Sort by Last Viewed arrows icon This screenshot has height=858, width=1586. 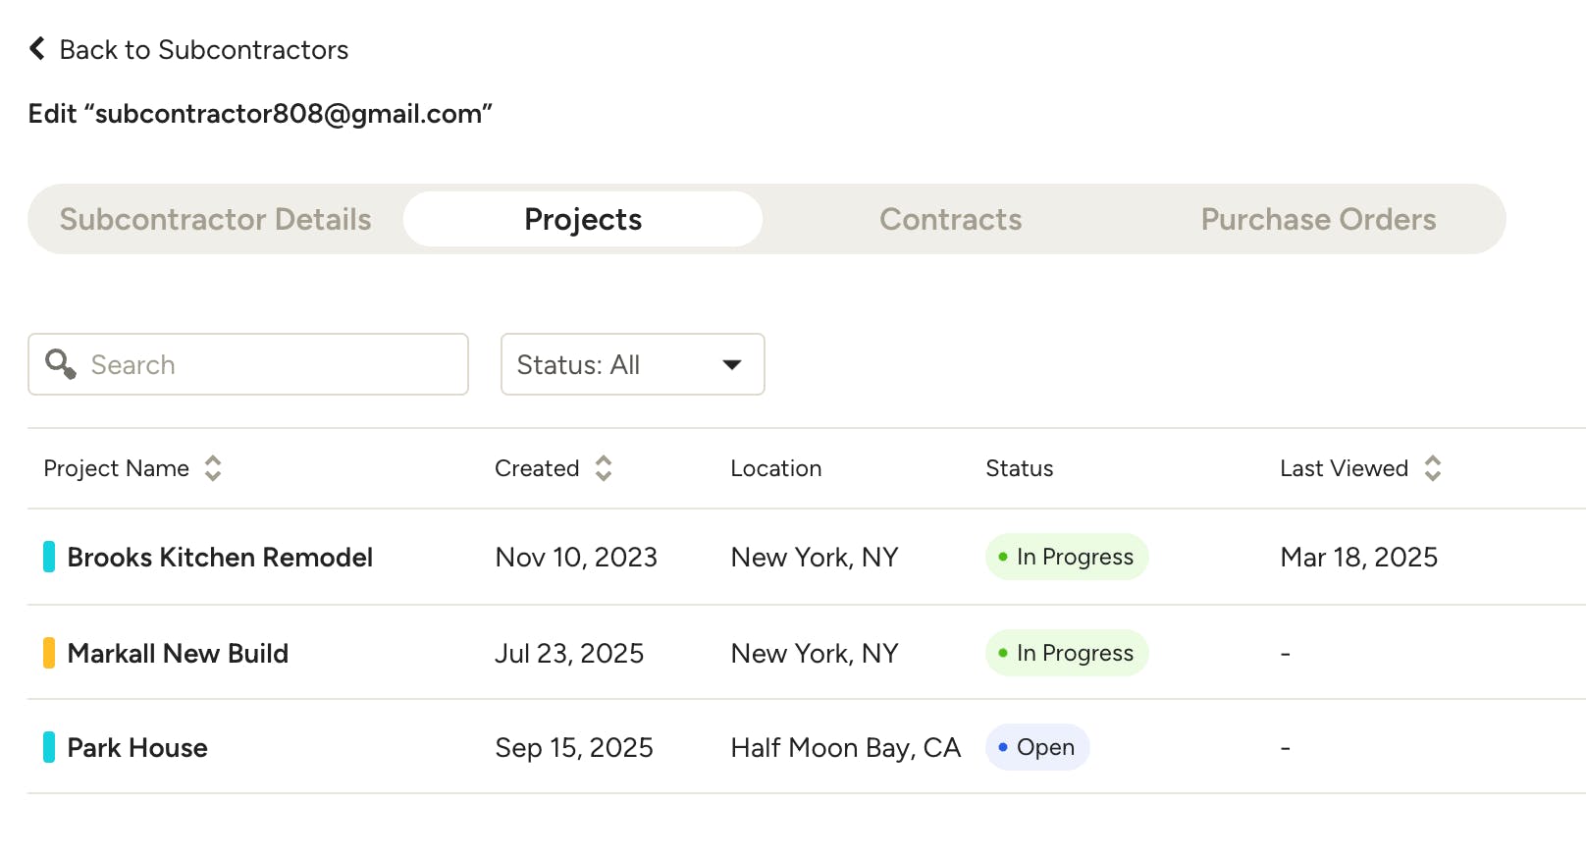tap(1433, 468)
